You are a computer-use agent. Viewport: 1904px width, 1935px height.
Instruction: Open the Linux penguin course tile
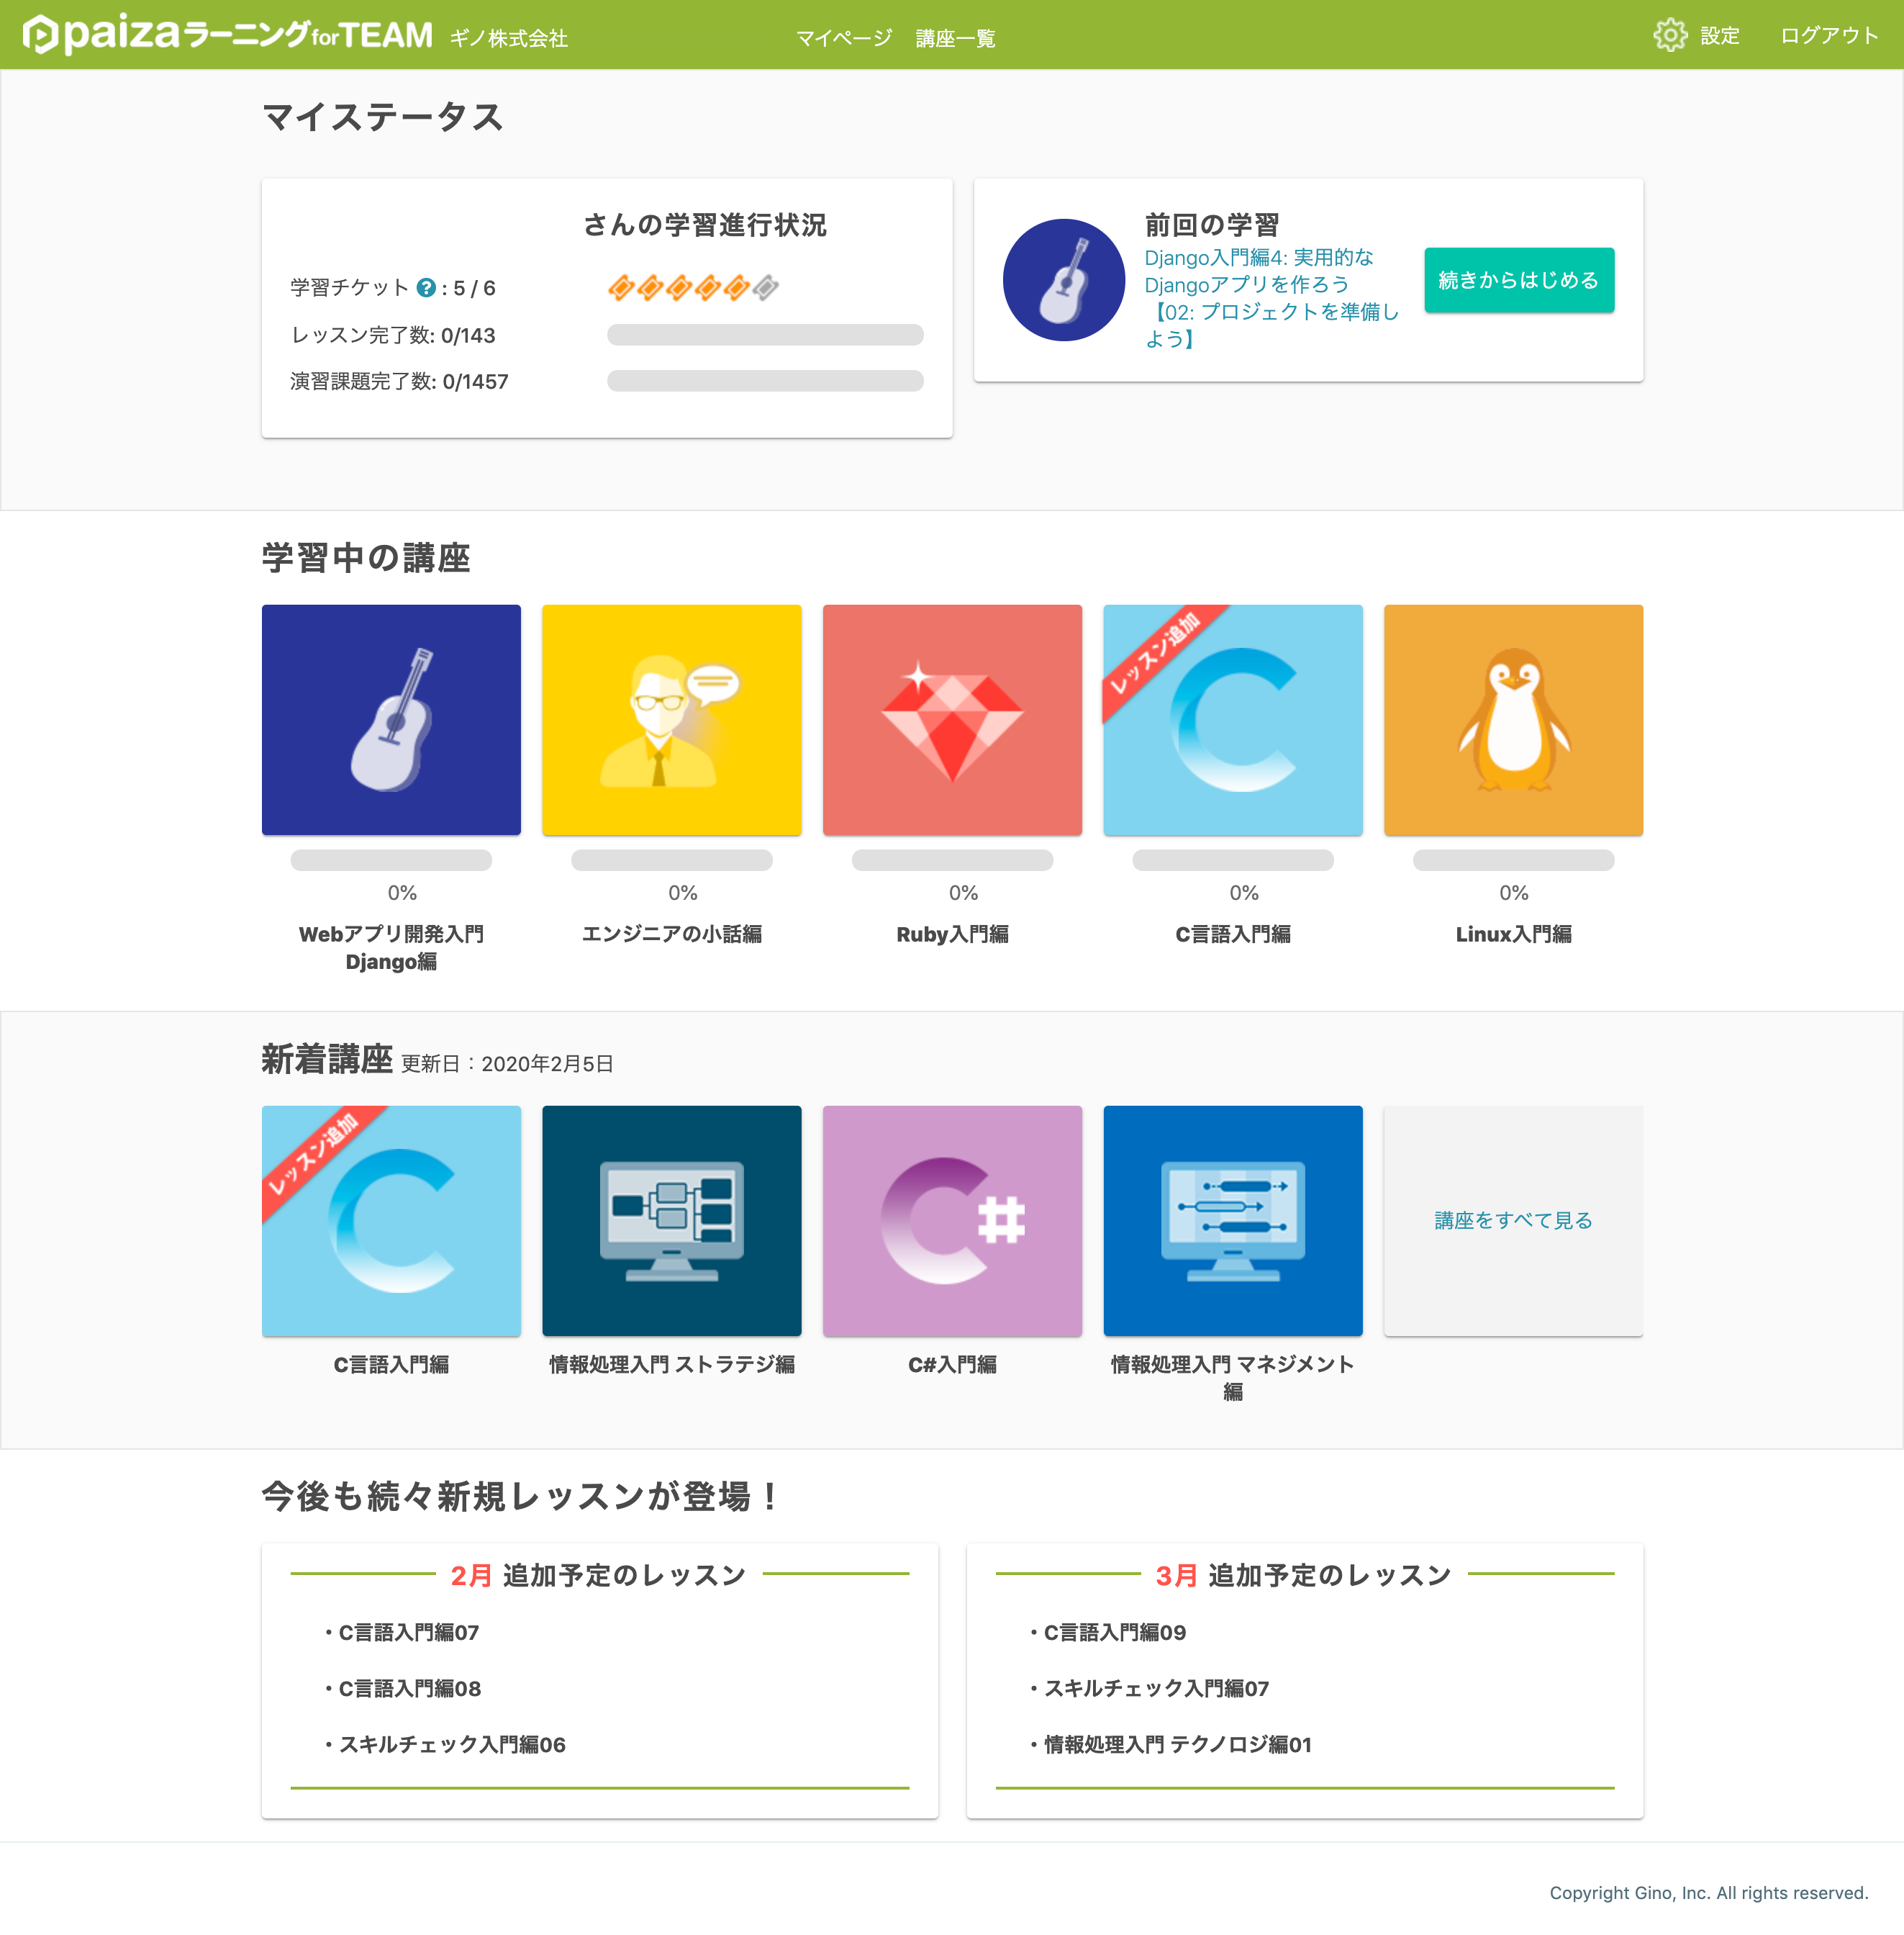click(x=1512, y=719)
